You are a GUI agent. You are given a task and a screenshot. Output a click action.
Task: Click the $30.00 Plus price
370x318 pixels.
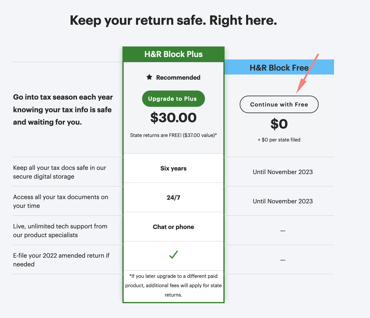pos(174,118)
